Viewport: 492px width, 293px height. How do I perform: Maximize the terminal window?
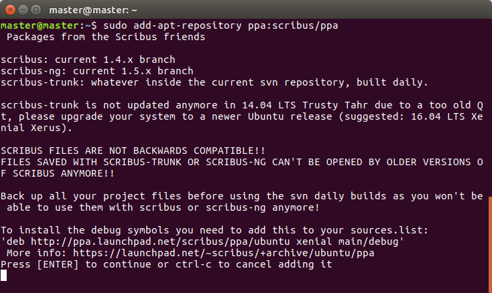tap(36, 10)
